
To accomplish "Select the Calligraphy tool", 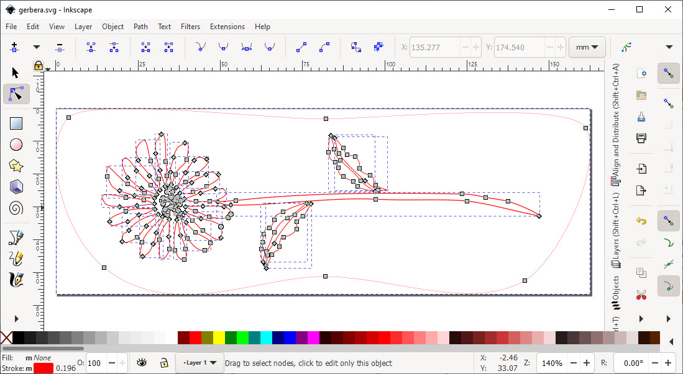I will point(16,279).
